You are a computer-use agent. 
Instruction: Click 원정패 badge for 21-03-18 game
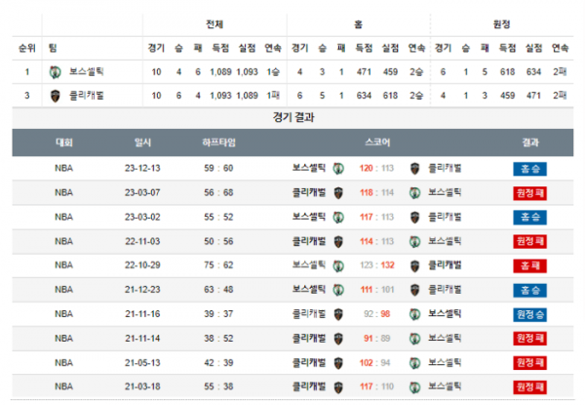[529, 387]
